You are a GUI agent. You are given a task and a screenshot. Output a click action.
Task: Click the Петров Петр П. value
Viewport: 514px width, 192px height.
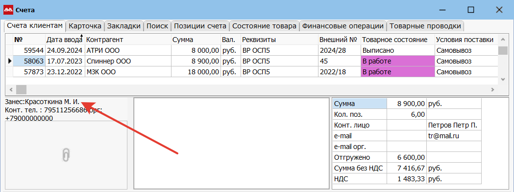pos(454,125)
